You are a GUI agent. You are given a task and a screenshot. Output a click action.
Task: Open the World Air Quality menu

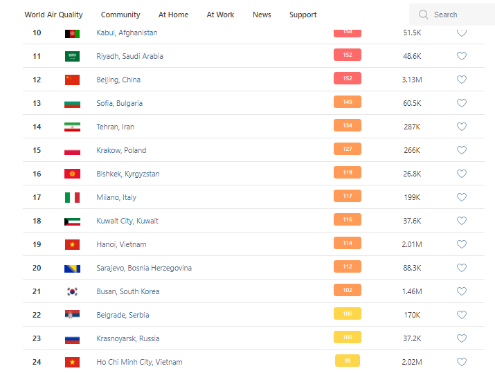coord(53,15)
